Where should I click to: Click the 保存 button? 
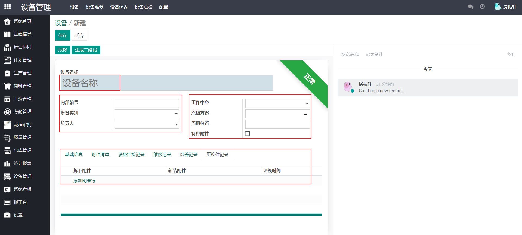click(63, 35)
